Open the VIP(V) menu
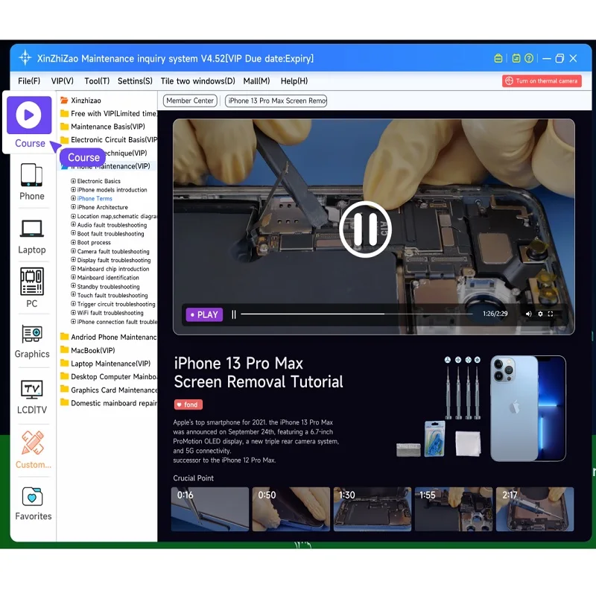 pos(63,81)
